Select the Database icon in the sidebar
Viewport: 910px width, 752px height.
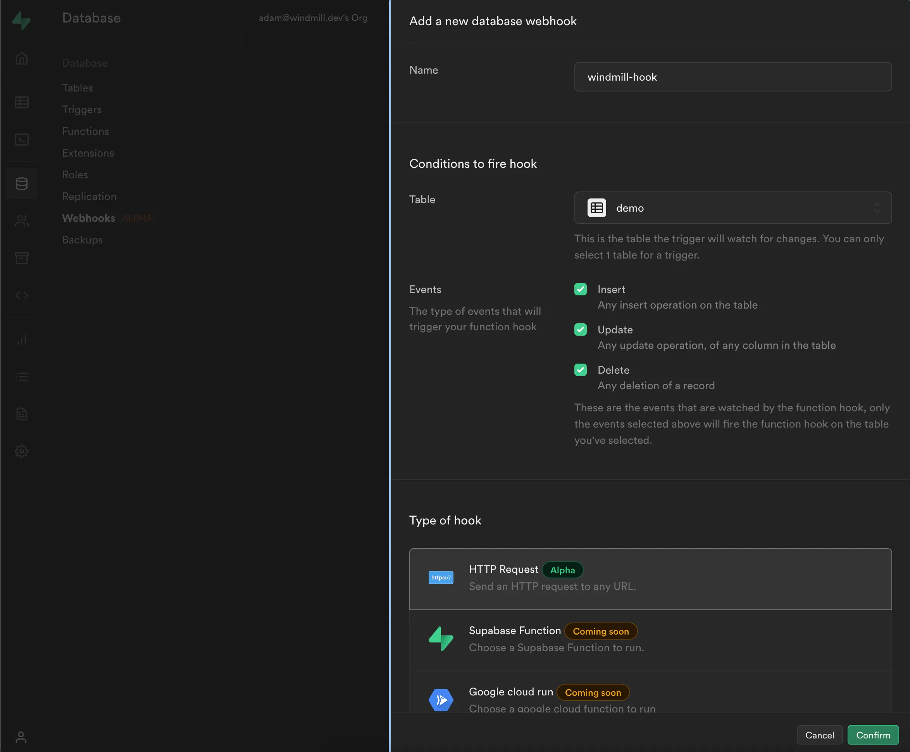click(22, 183)
